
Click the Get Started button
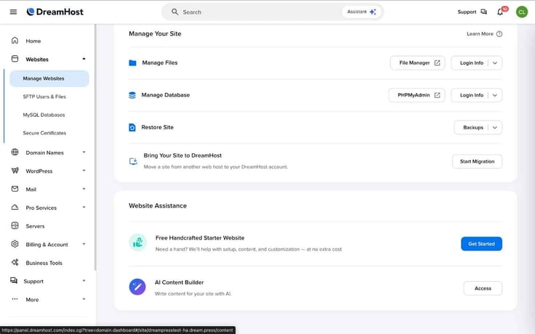pyautogui.click(x=481, y=244)
